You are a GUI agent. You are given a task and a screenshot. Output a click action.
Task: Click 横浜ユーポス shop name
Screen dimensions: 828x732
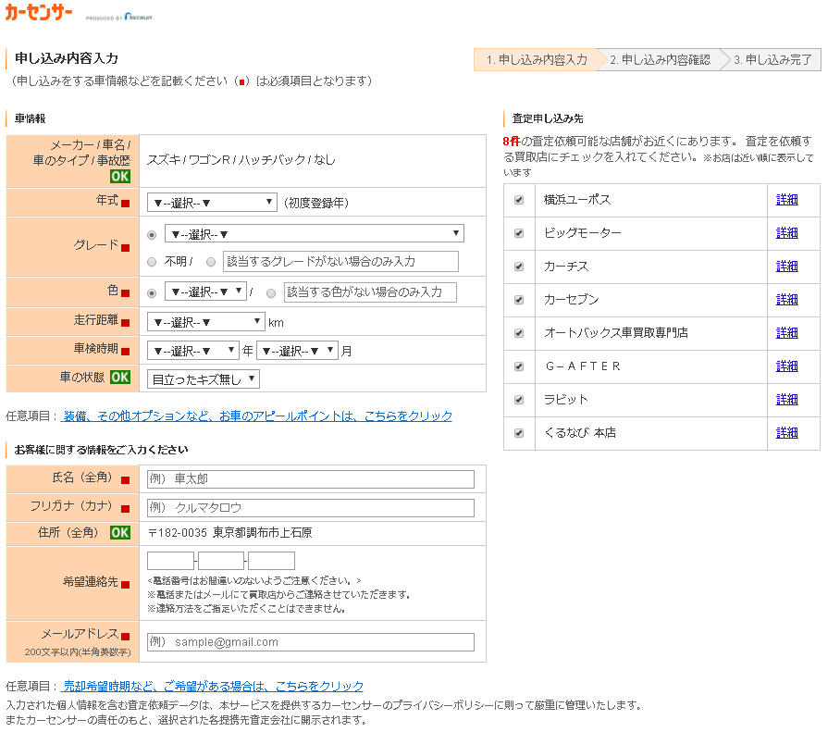(x=577, y=200)
